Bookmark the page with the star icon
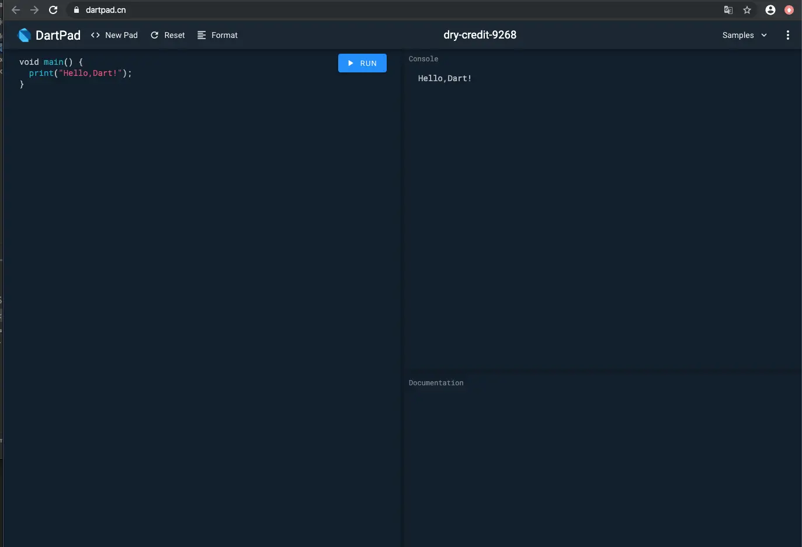 coord(747,10)
